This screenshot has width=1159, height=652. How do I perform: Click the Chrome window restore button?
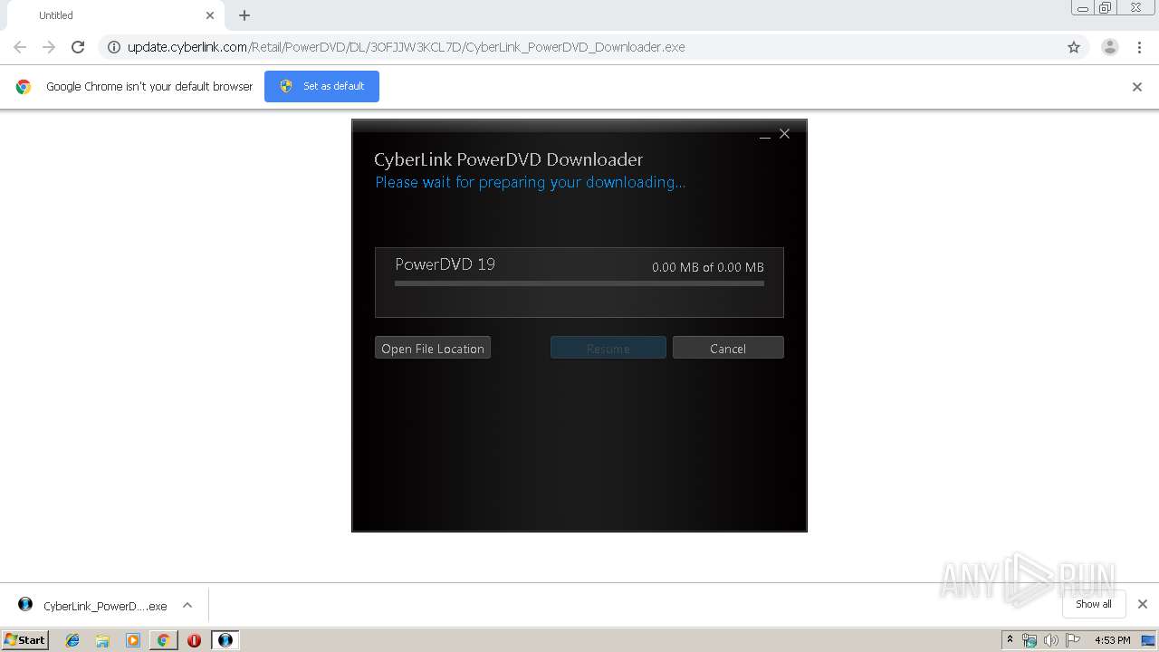coord(1106,8)
